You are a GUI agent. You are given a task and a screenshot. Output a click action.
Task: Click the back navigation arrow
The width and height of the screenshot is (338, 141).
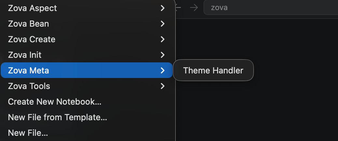pyautogui.click(x=178, y=8)
